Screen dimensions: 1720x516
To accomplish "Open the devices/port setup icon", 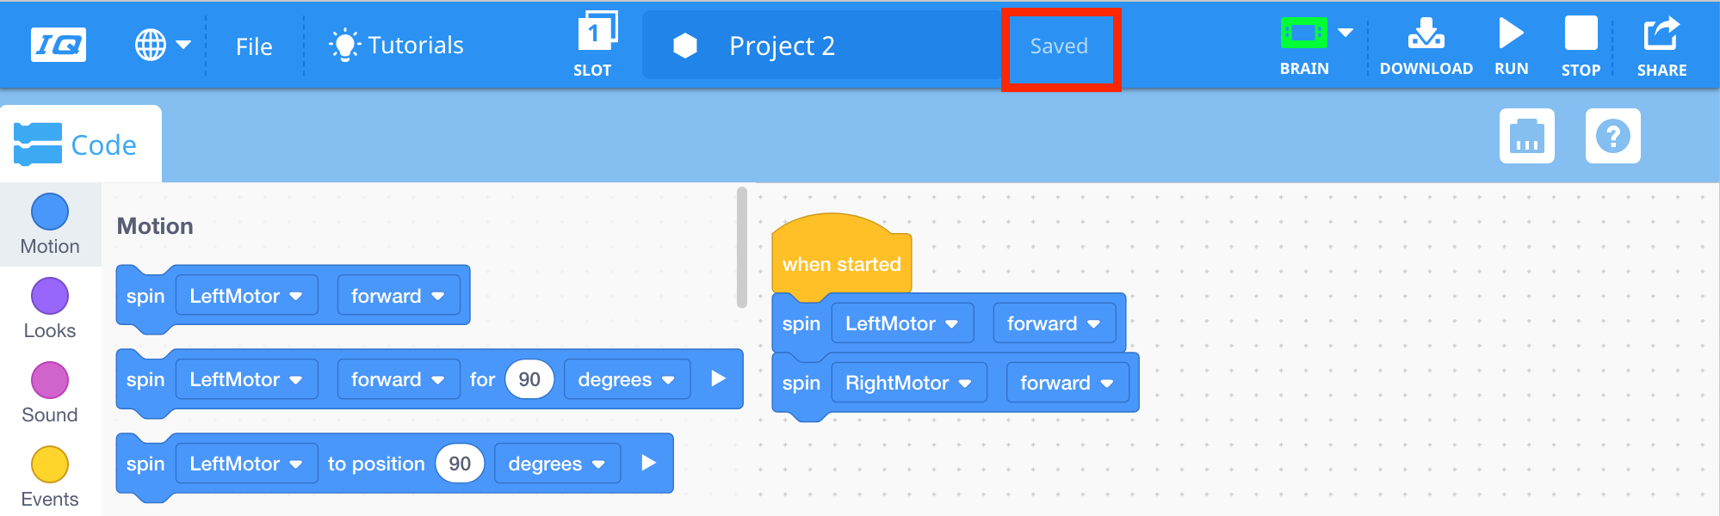I will click(1526, 136).
